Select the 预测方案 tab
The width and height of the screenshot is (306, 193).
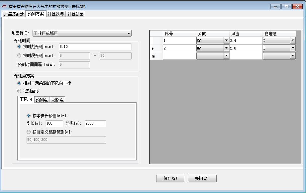(x=36, y=14)
